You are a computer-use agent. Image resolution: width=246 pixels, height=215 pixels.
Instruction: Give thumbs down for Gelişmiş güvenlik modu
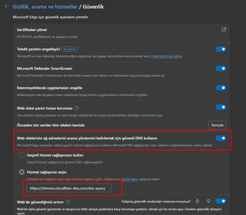tap(208, 201)
